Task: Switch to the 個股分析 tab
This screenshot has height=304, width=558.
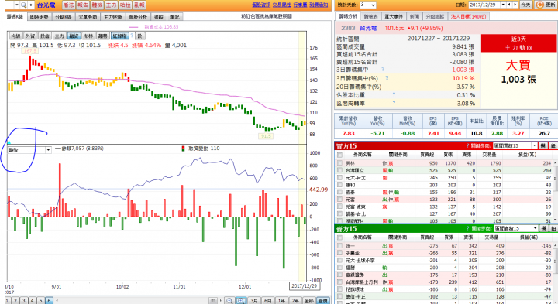Action: click(x=138, y=17)
